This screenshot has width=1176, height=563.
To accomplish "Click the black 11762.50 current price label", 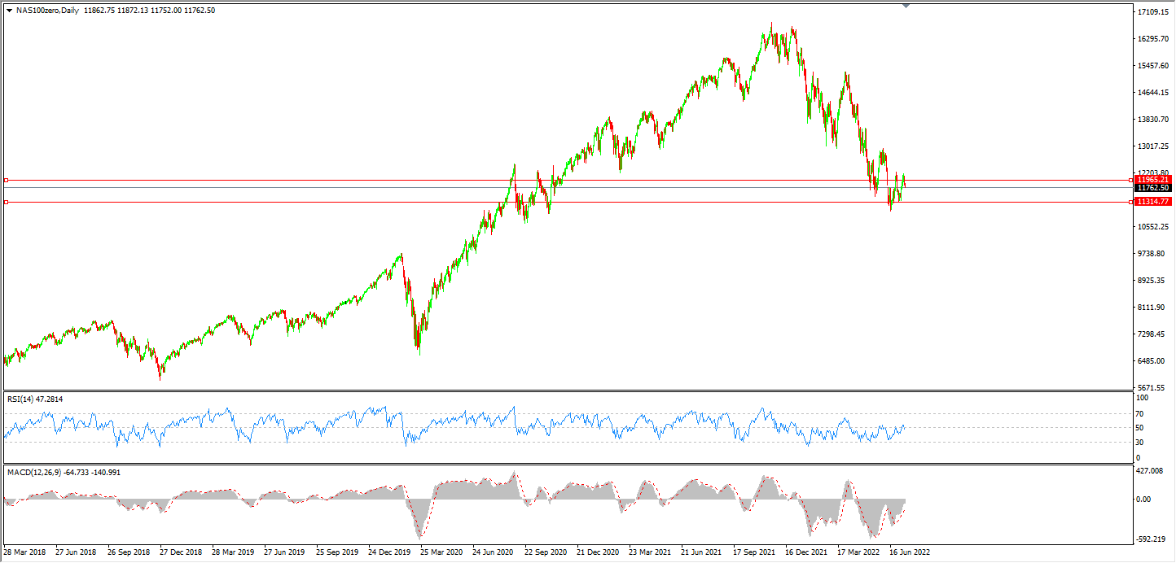I will click(x=1153, y=188).
